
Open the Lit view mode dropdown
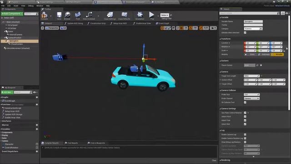click(x=63, y=28)
